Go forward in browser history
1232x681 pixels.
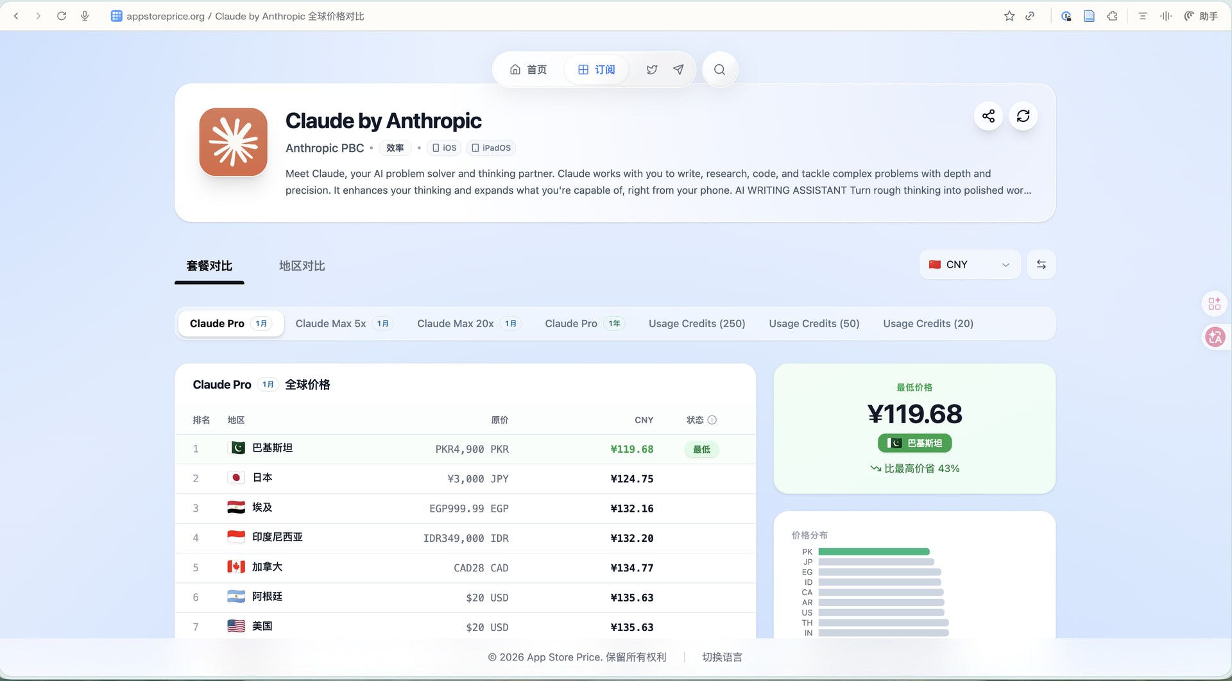pyautogui.click(x=38, y=16)
